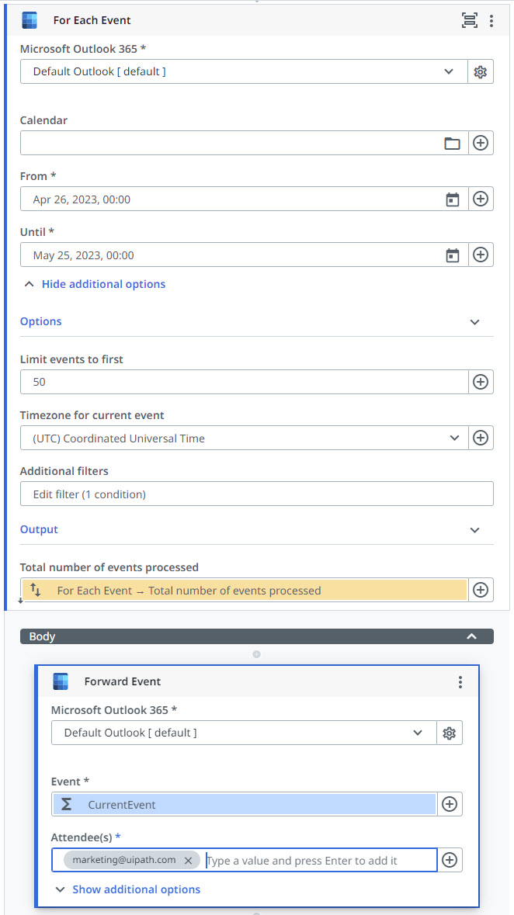Collapse the Output section
514x915 pixels.
pyautogui.click(x=475, y=530)
